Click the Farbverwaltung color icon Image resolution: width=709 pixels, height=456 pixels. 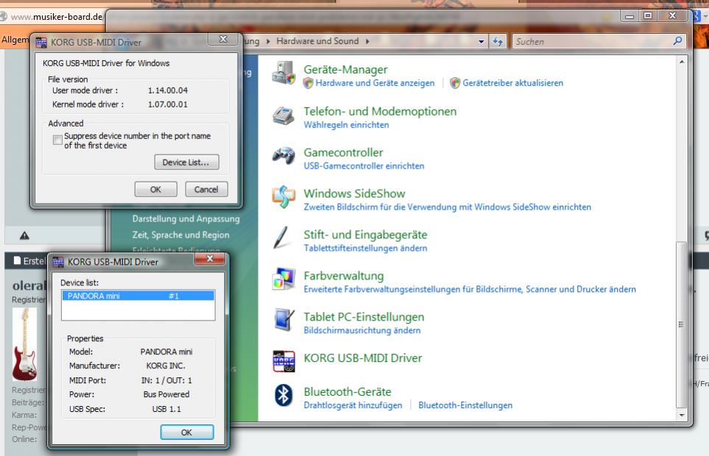pyautogui.click(x=283, y=279)
